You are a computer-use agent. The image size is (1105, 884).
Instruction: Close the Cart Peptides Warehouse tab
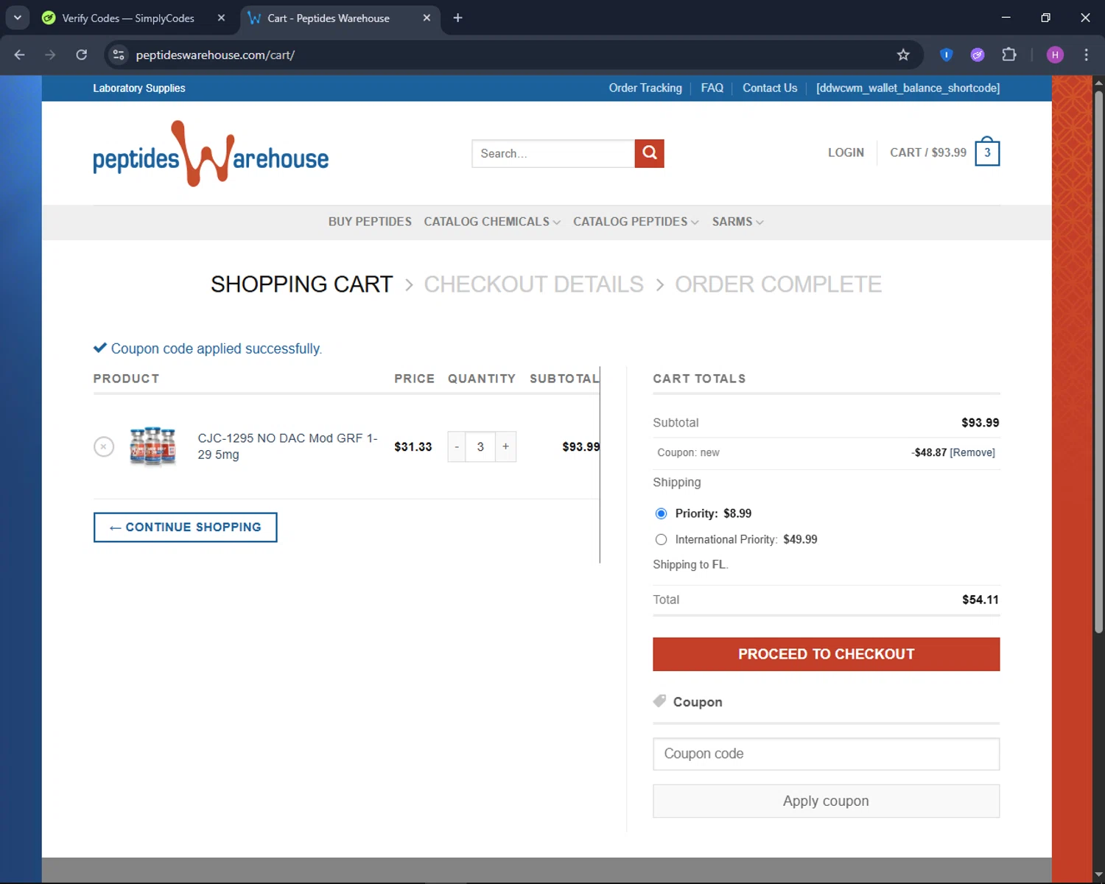click(x=427, y=18)
